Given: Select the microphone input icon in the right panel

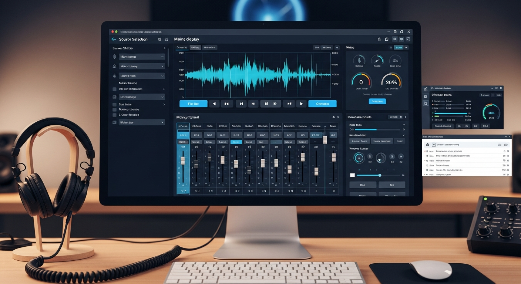Looking at the screenshot, I should point(359,60).
